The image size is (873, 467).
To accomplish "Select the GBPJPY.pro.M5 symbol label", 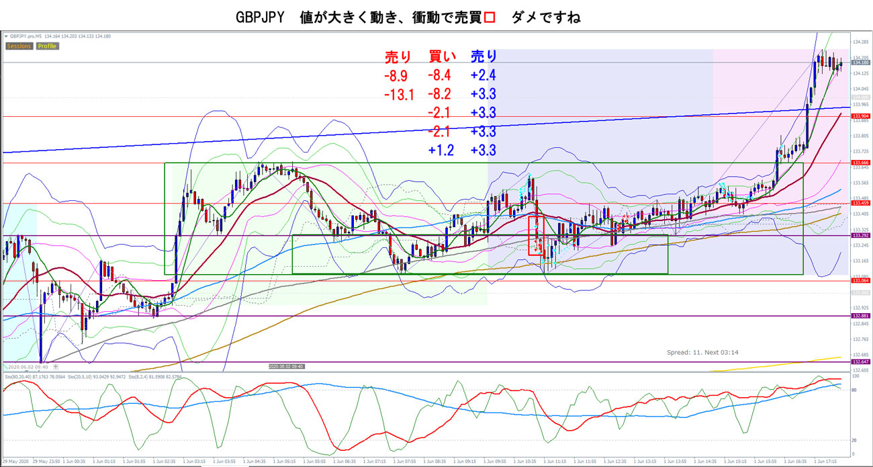I will pos(27,36).
